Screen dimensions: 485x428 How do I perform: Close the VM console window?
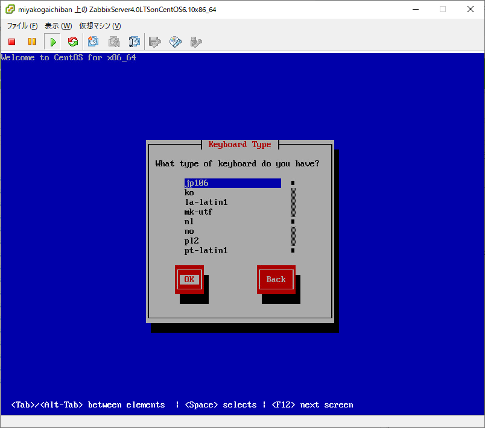click(471, 9)
